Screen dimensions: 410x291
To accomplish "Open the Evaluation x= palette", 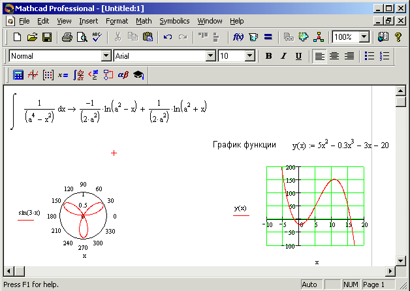I will (63, 75).
